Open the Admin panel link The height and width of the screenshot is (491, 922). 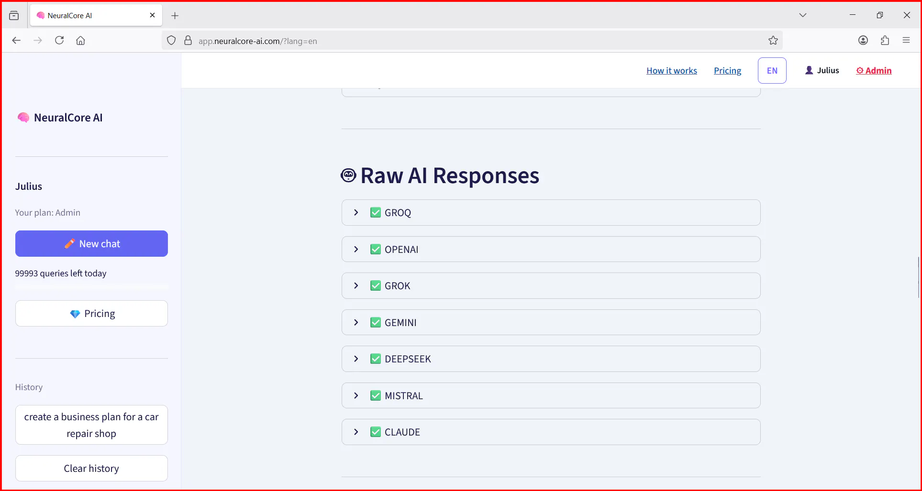874,71
